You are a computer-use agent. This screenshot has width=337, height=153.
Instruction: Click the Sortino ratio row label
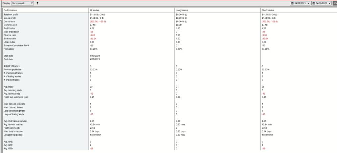tap(10, 38)
